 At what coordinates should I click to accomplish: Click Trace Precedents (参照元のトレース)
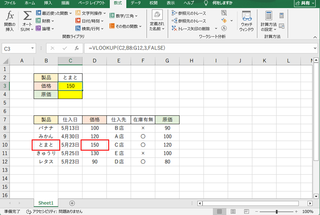[x=189, y=13]
